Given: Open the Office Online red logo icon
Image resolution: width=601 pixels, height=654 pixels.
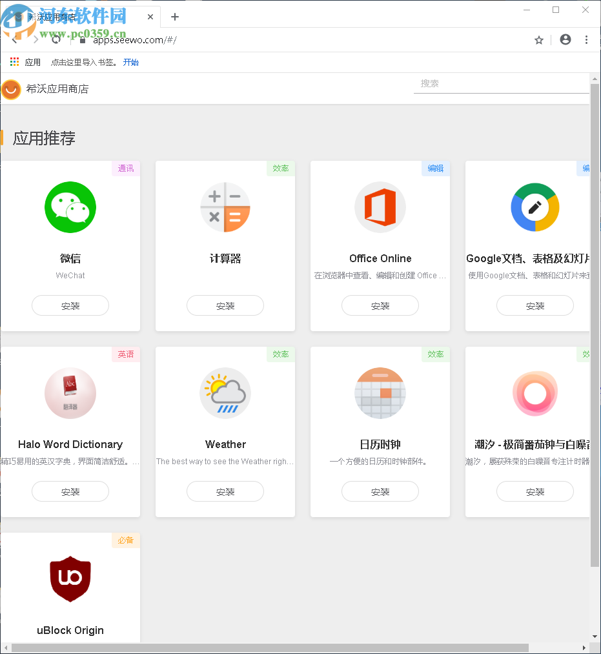Looking at the screenshot, I should click(x=380, y=207).
